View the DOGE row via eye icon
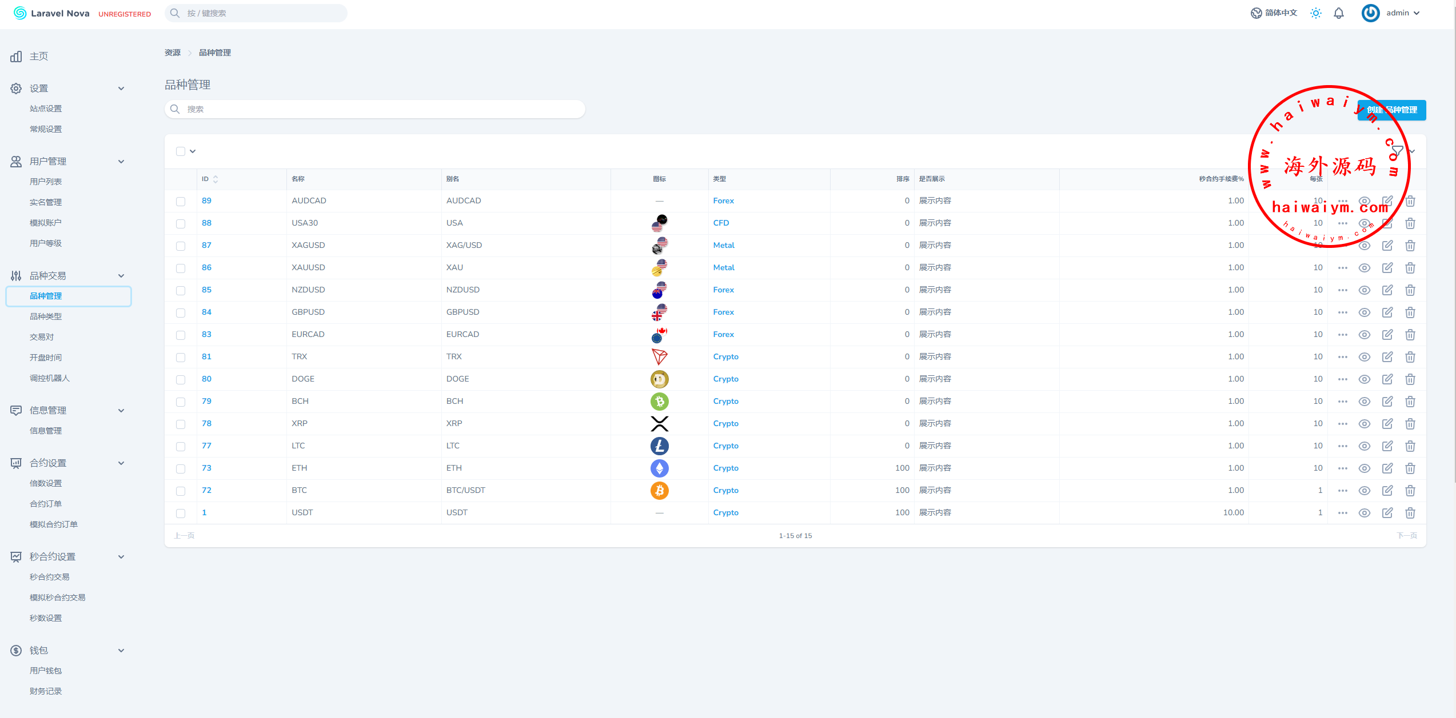Viewport: 1456px width, 718px height. [1364, 379]
